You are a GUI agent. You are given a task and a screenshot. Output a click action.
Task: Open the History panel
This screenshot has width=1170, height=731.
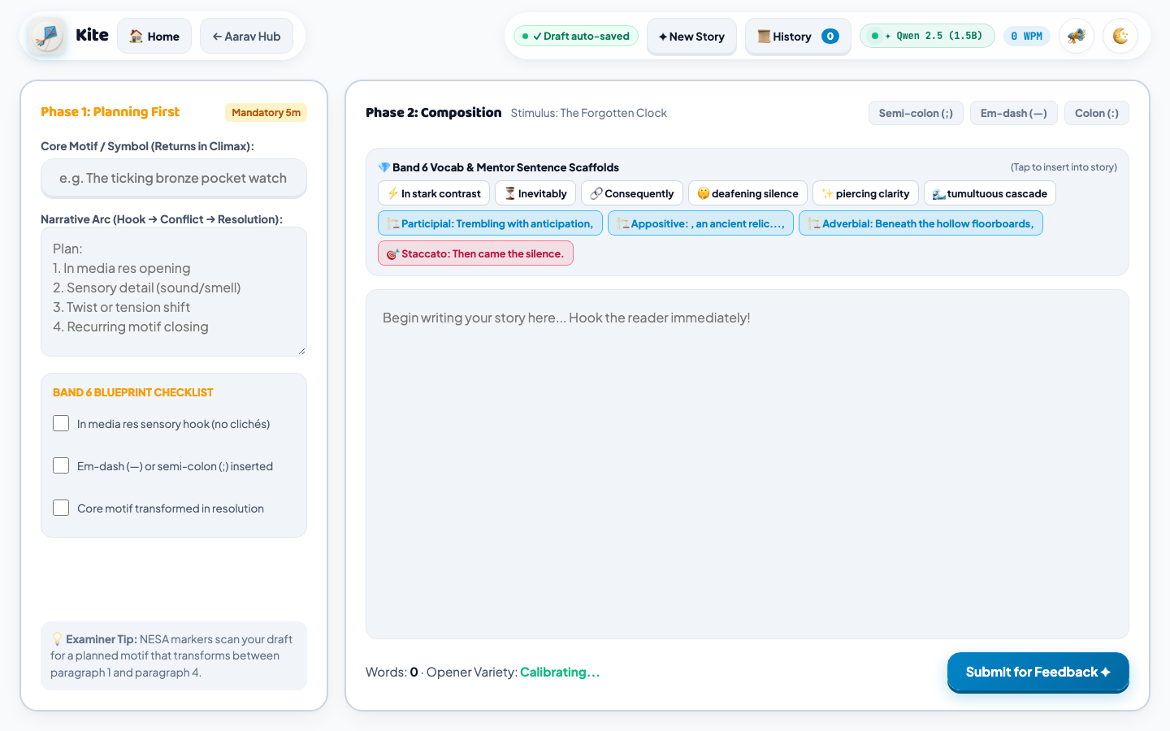click(x=798, y=37)
